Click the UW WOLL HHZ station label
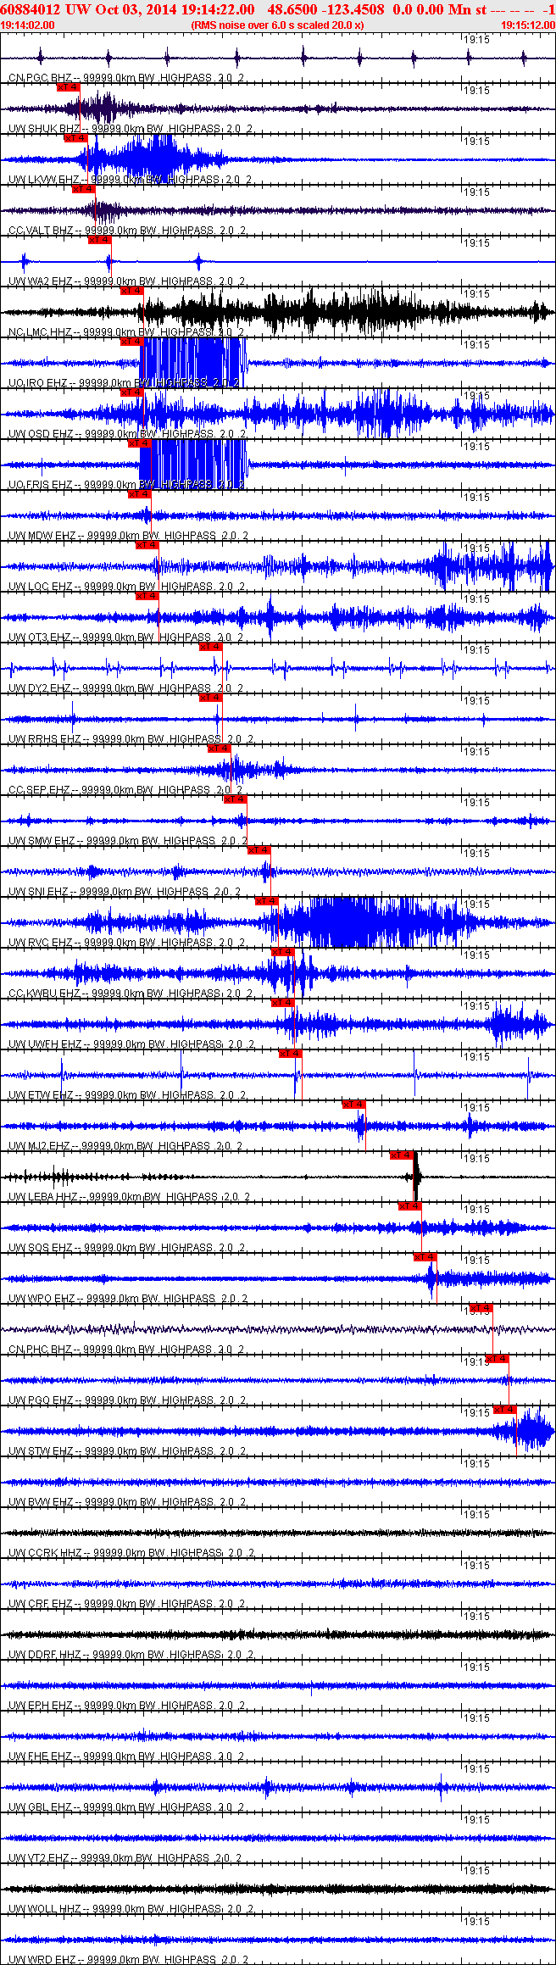Viewport: 556px width, 1965px height. point(46,1909)
